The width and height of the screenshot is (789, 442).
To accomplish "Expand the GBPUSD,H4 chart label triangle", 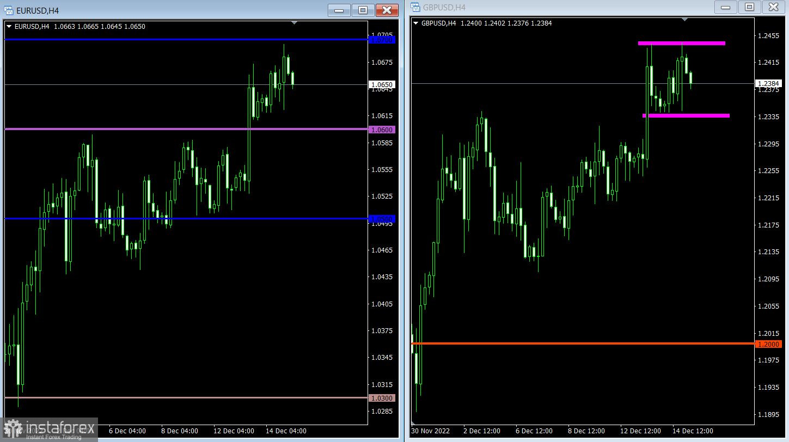I will point(416,23).
